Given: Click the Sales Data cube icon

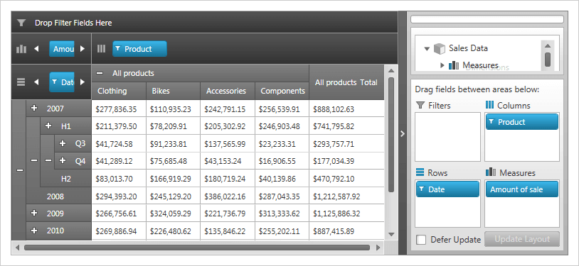Looking at the screenshot, I should pyautogui.click(x=440, y=48).
